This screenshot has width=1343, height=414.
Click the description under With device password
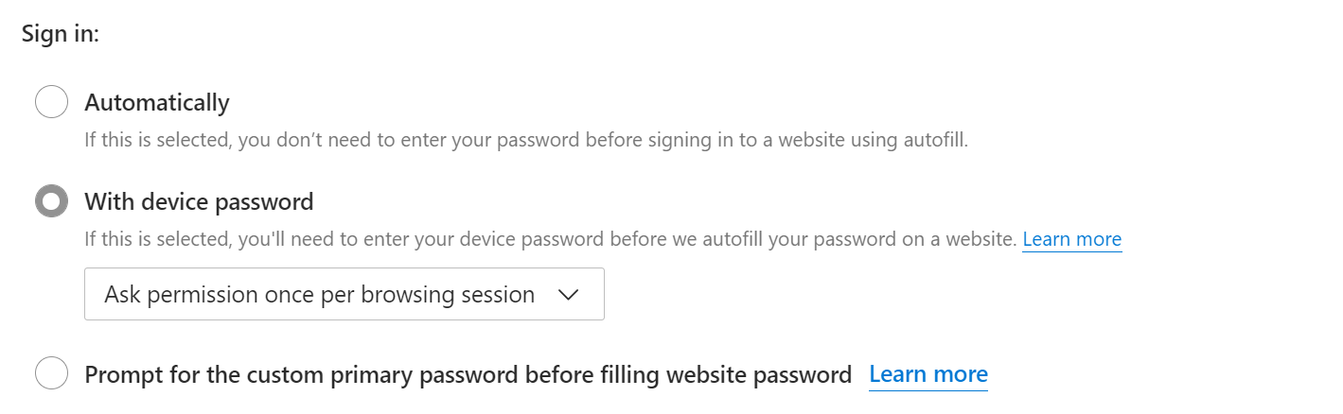click(549, 239)
